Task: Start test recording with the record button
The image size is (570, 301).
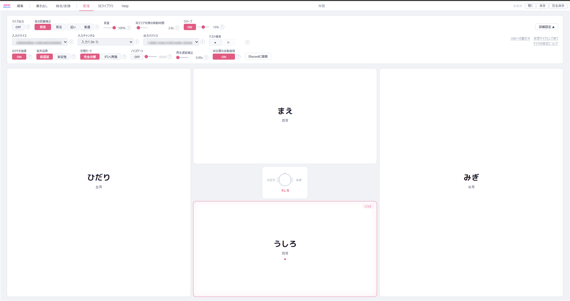Action: 215,42
